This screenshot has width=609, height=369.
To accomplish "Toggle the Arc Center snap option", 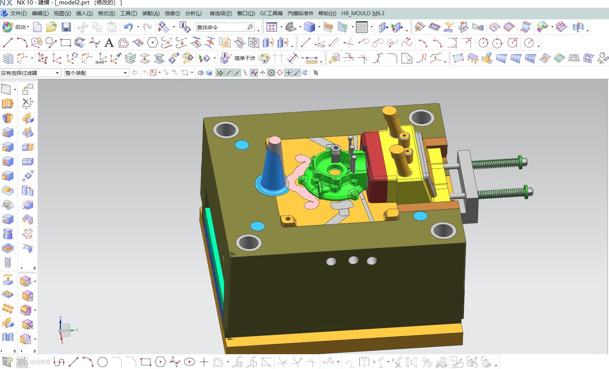I will tap(271, 73).
